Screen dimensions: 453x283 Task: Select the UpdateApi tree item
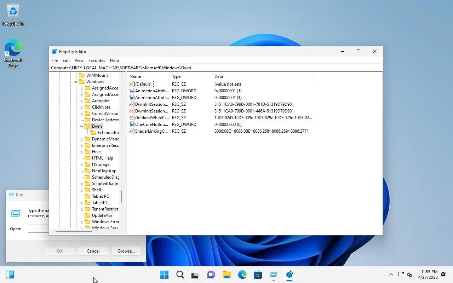point(102,215)
